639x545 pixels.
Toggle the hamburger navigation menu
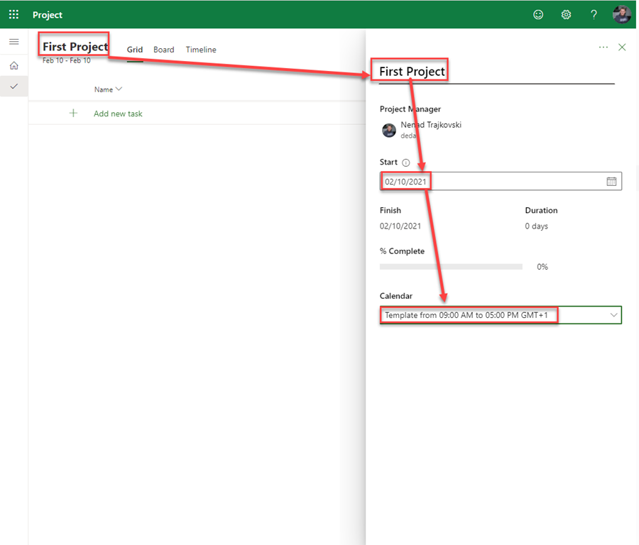coord(13,42)
